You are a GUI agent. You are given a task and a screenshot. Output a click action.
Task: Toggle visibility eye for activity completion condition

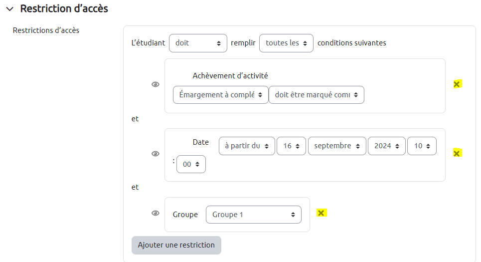click(156, 85)
